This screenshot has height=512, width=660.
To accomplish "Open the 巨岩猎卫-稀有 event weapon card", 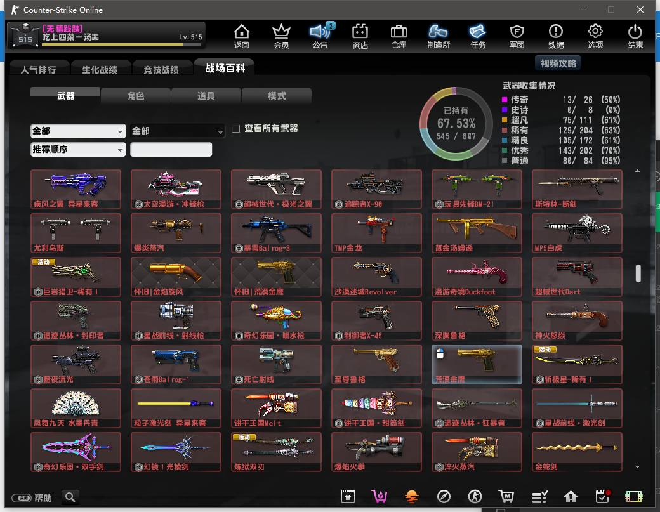I will click(76, 277).
